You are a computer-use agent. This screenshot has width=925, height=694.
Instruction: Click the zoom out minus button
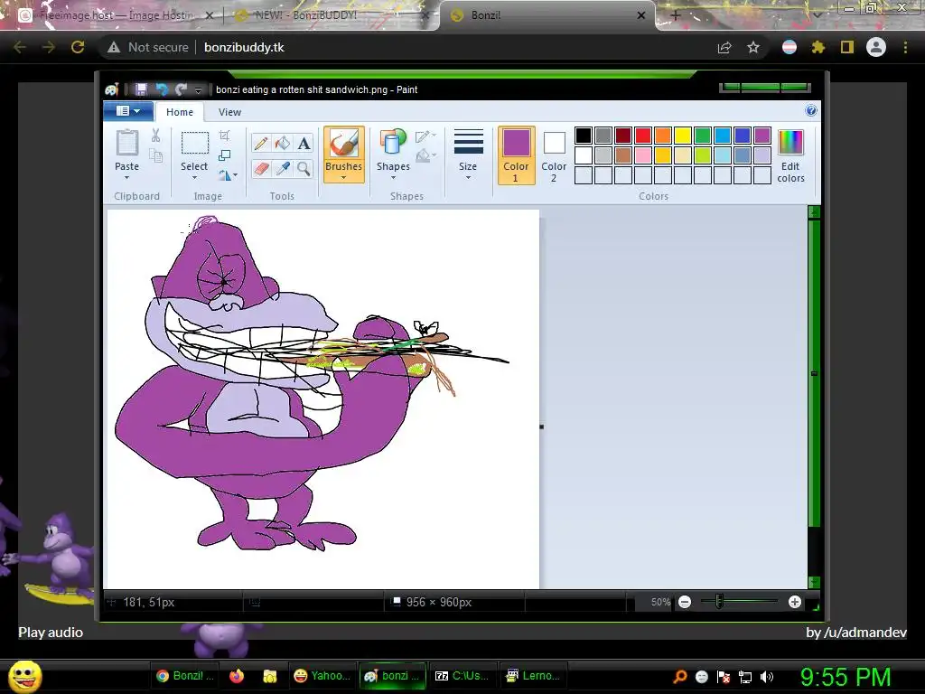pos(685,602)
